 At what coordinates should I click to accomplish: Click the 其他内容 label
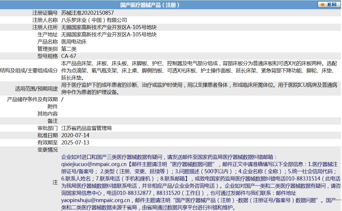click(48, 114)
